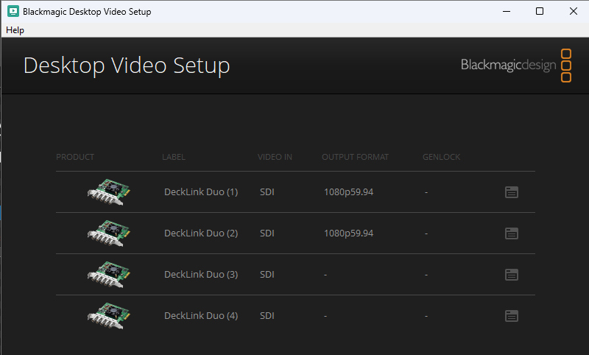Click 1080p59.94 output format of DeckLink Duo (1)
The height and width of the screenshot is (355, 589).
(348, 192)
